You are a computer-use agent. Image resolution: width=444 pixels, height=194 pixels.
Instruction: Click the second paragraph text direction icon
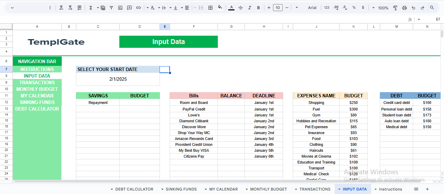tap(70, 8)
